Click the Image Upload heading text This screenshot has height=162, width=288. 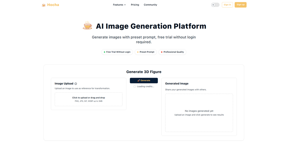[x=64, y=83]
